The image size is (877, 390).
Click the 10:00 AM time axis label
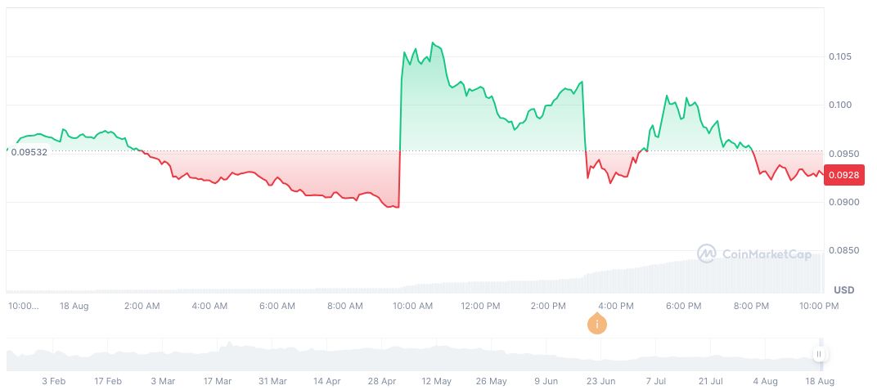[x=413, y=306]
